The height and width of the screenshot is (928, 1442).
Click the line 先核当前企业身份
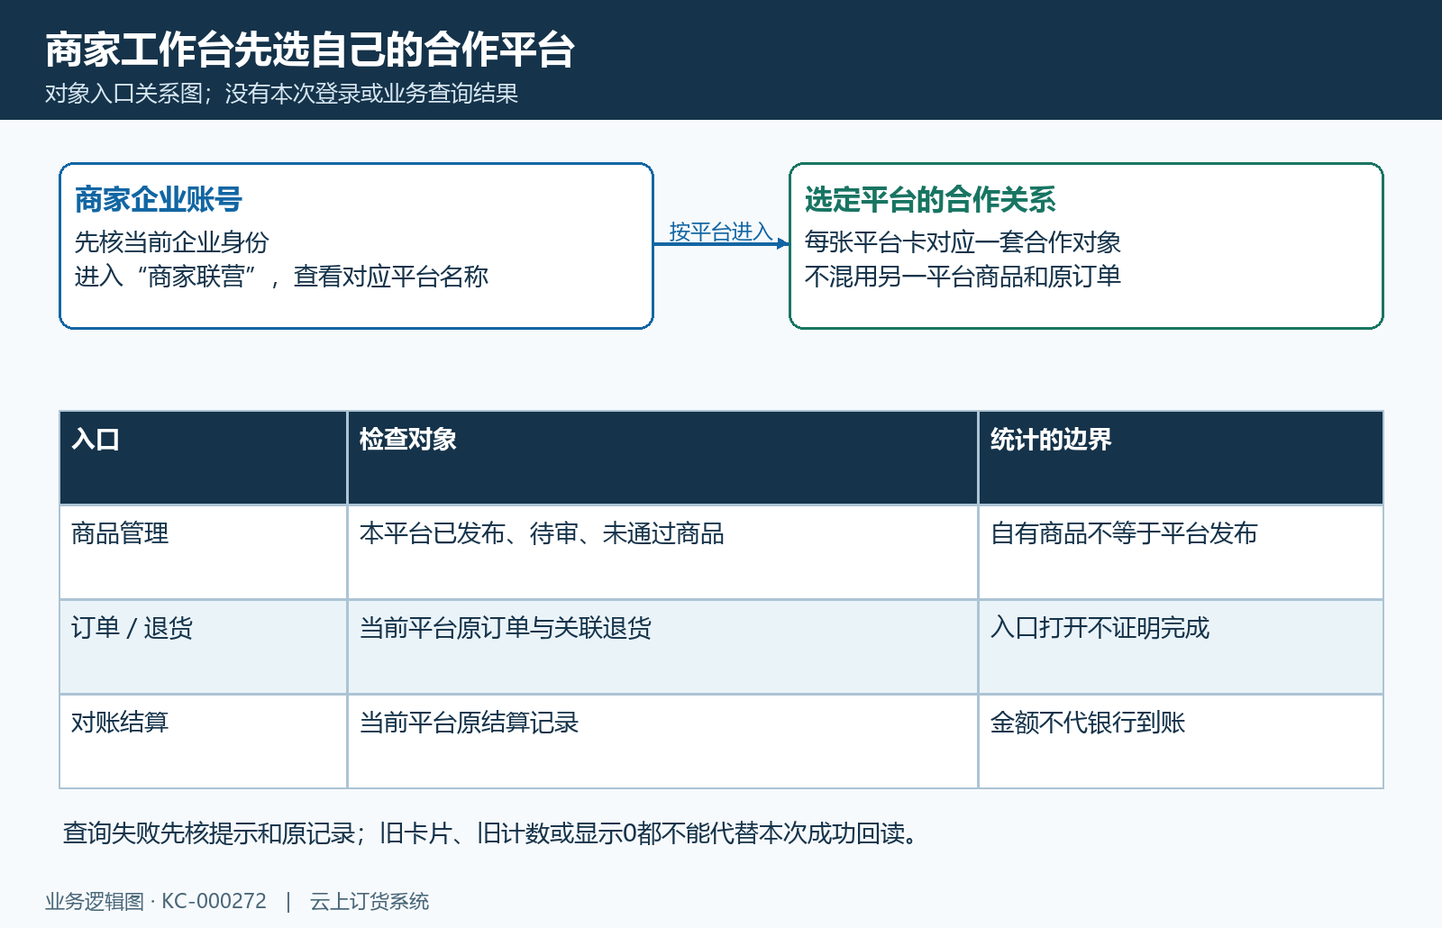[171, 241]
